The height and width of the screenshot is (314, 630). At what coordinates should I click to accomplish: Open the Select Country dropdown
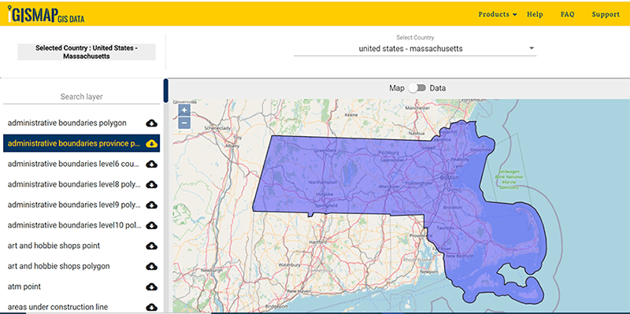(x=415, y=49)
